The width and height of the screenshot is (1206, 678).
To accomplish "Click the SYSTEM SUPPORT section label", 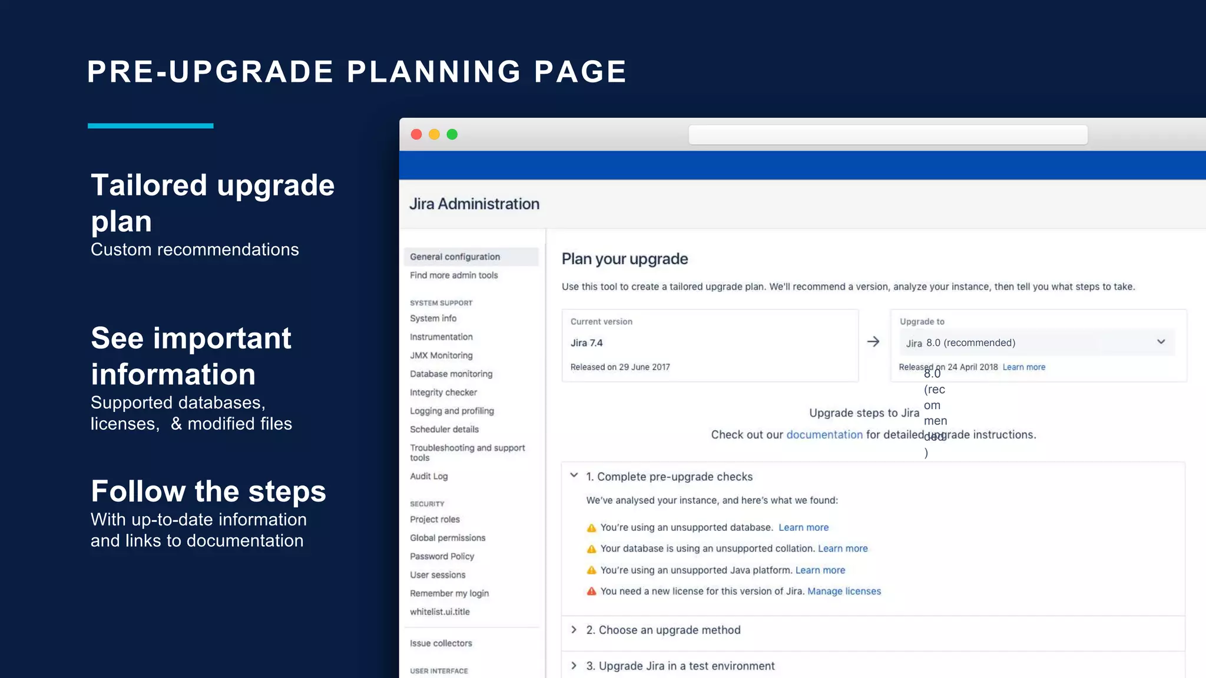I will point(441,303).
